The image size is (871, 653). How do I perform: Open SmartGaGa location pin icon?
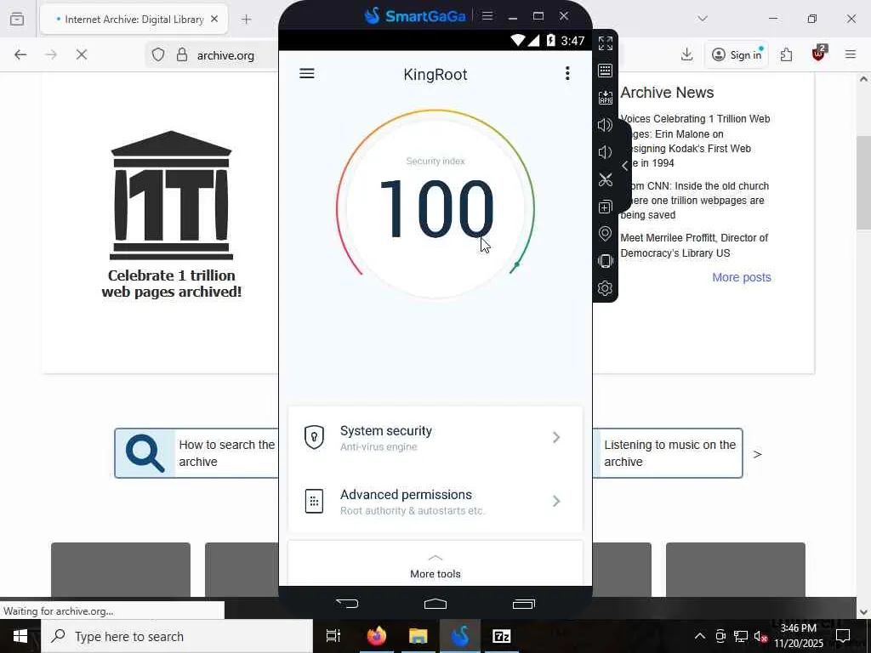[605, 234]
